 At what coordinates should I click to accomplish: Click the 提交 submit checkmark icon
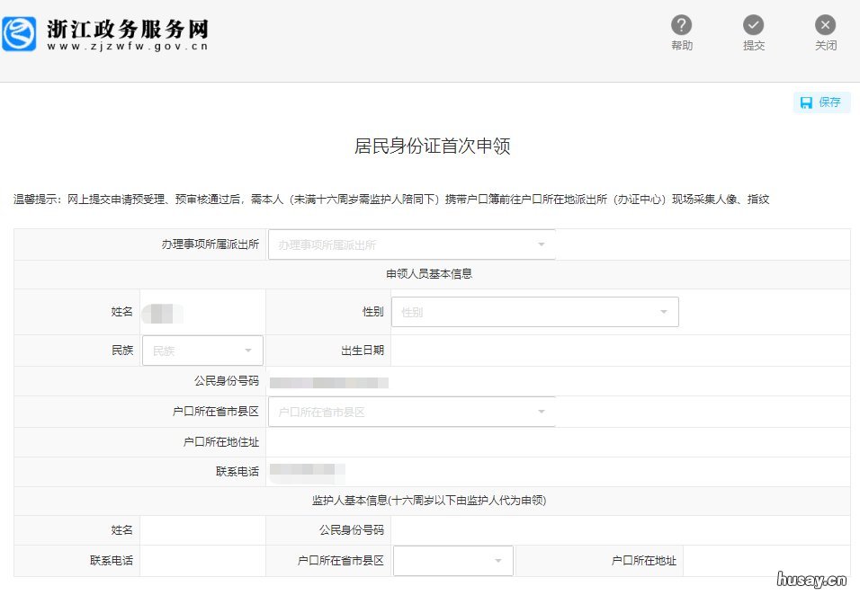point(754,25)
